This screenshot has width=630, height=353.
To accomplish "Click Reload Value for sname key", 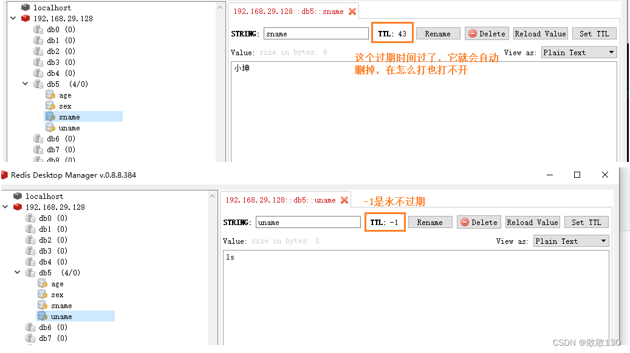I will coord(541,34).
